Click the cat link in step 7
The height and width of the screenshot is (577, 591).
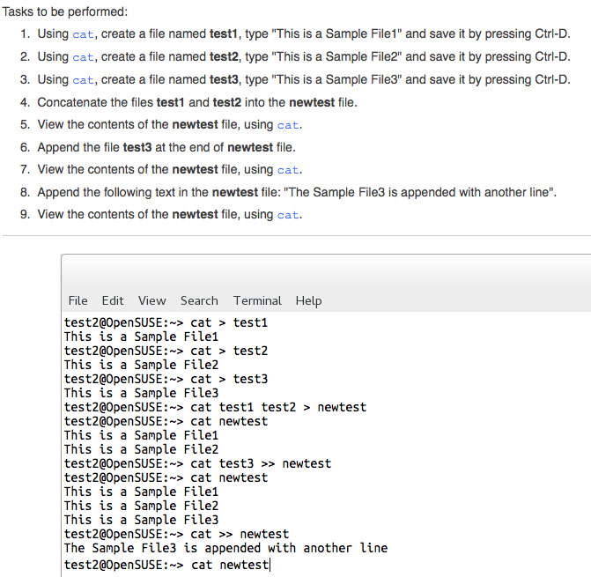[288, 170]
